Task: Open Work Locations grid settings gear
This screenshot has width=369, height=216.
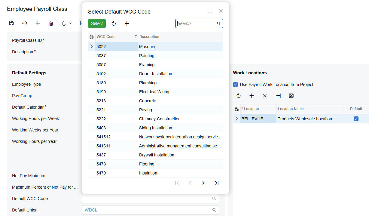Action: 237,109
